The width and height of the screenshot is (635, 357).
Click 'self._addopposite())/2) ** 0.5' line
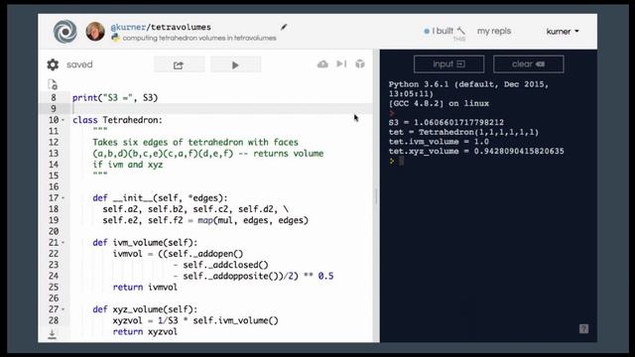258,276
